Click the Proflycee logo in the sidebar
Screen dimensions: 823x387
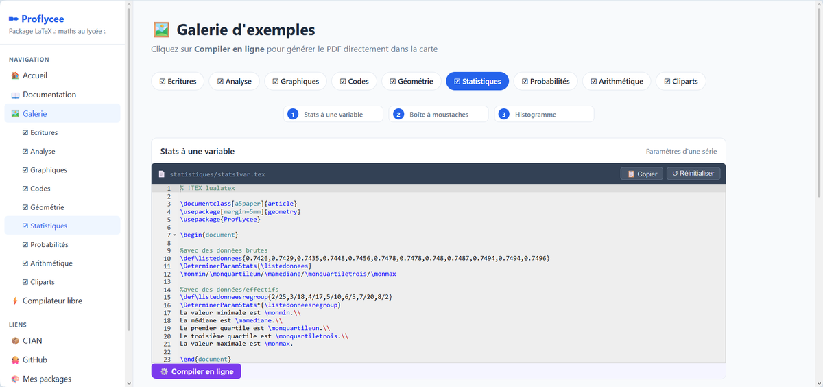click(37, 19)
